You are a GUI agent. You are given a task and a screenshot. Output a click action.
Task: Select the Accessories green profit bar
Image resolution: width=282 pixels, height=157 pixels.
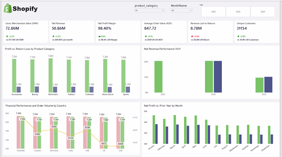(14, 76)
